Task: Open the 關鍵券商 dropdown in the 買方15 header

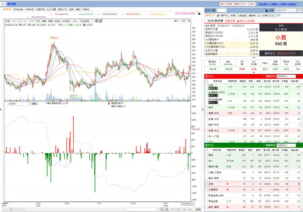Action: 286,76
